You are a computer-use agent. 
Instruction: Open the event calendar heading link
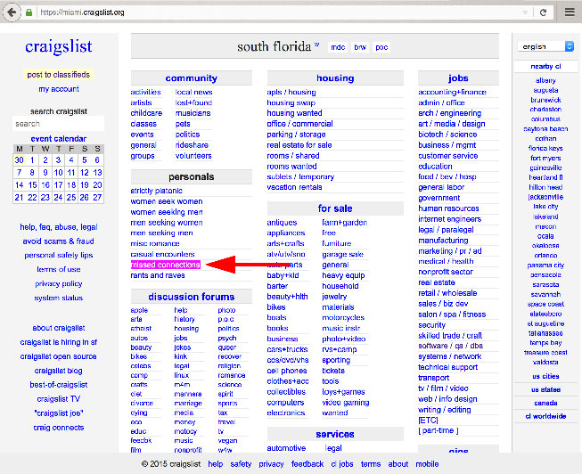point(59,139)
